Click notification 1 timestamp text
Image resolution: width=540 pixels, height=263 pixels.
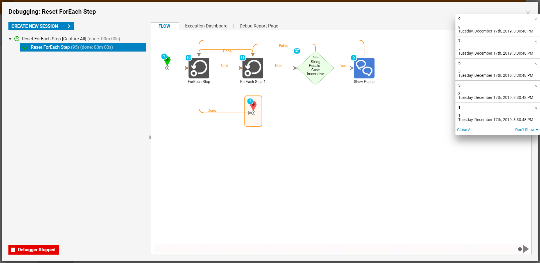point(496,120)
